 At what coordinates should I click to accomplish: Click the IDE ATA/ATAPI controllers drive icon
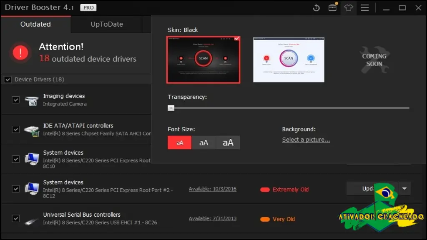[x=32, y=130]
